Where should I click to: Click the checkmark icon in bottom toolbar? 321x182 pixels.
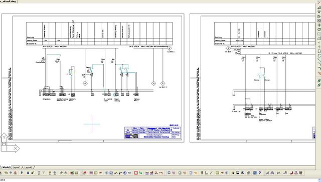tap(211, 173)
